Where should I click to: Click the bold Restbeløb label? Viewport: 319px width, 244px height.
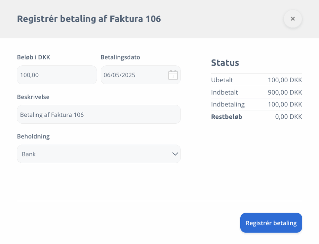coord(227,117)
